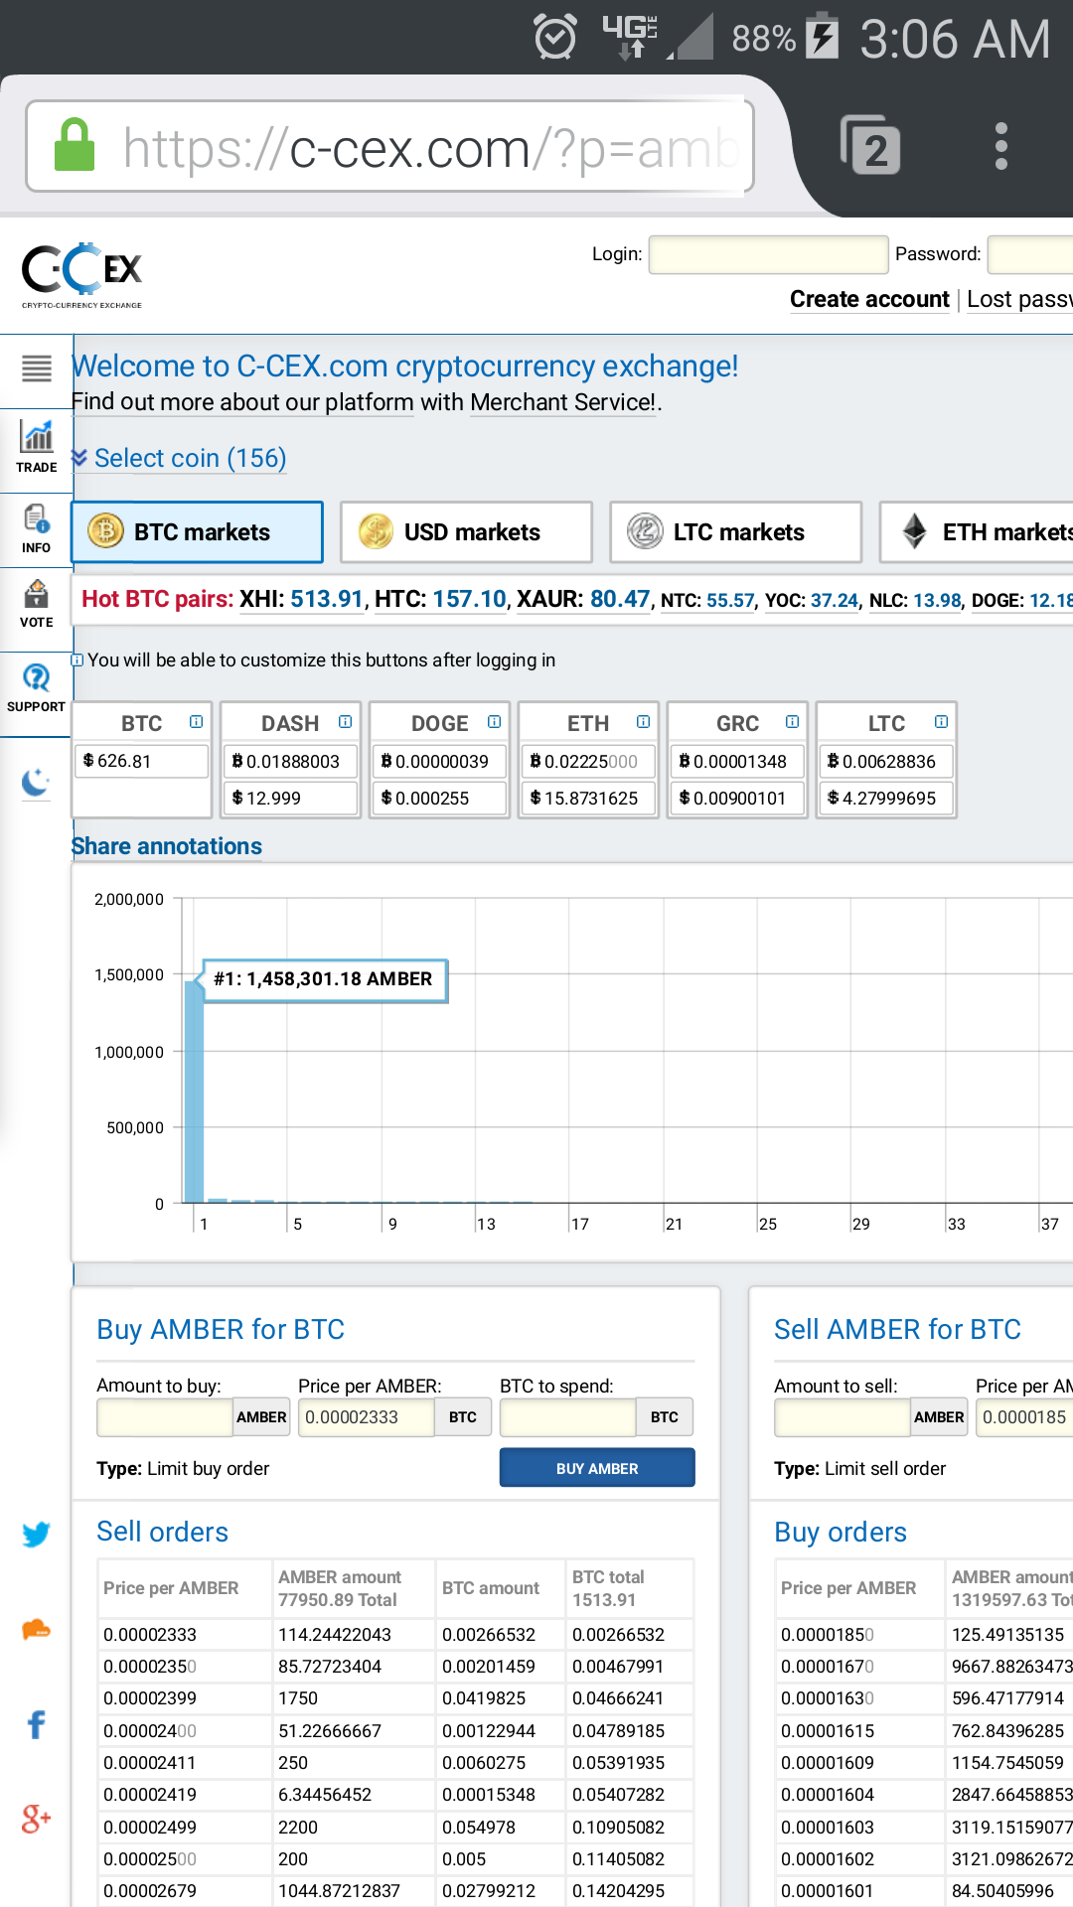The width and height of the screenshot is (1073, 1907).
Task: Focus the Password input field
Action: click(1030, 254)
